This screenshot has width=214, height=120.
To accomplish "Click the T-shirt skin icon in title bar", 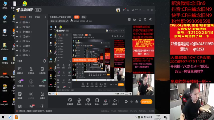I will point(136,10).
